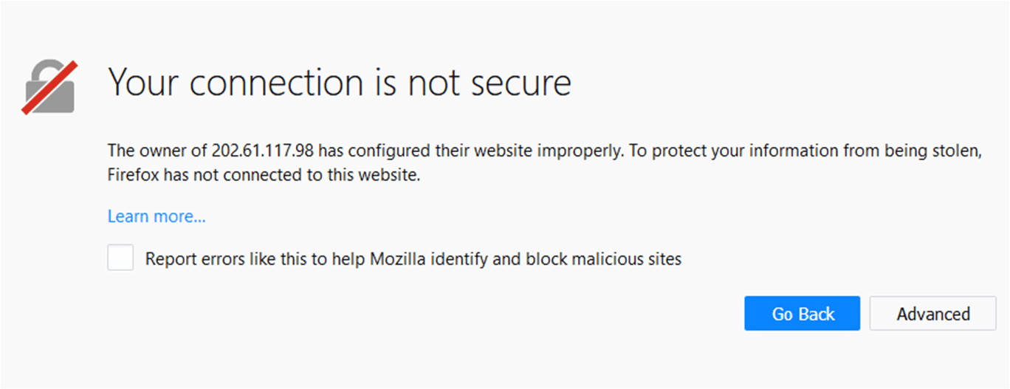Open the Learn more link
The image size is (1010, 389).
click(157, 216)
